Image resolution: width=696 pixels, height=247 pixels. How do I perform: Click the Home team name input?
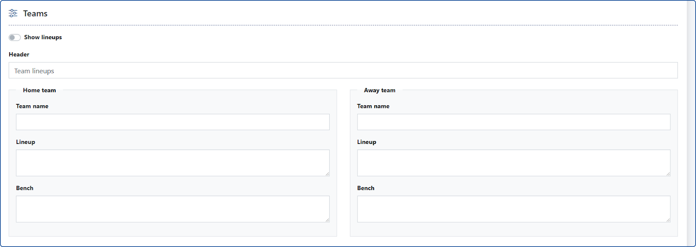point(172,122)
